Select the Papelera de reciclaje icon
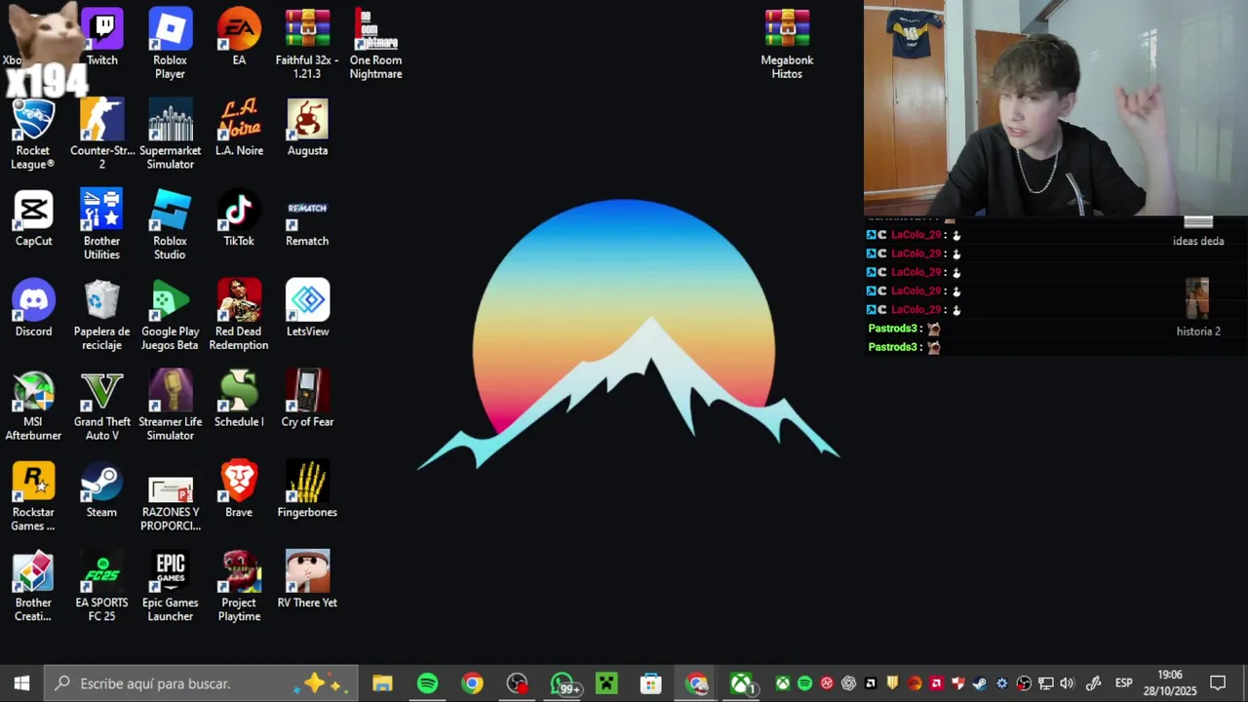Image resolution: width=1248 pixels, height=702 pixels. 102,316
